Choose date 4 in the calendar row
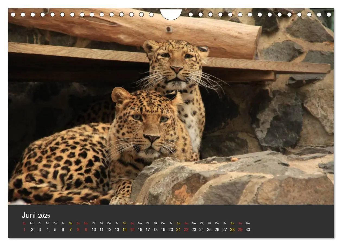342x246 pixels. (x=47, y=229)
